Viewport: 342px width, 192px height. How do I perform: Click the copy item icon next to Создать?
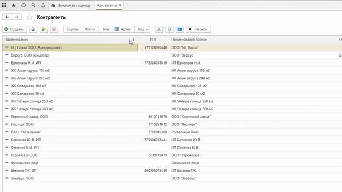(x=33, y=29)
